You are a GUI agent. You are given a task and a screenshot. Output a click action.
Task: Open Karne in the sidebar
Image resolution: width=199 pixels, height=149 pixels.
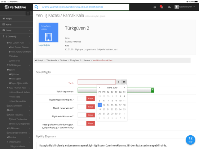click(x=16, y=24)
